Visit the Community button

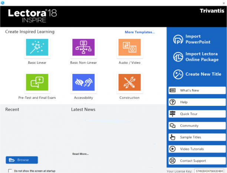click(197, 125)
